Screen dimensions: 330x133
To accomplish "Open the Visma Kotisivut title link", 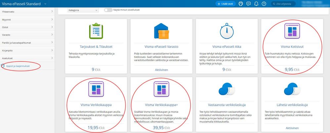I will click(292, 47).
